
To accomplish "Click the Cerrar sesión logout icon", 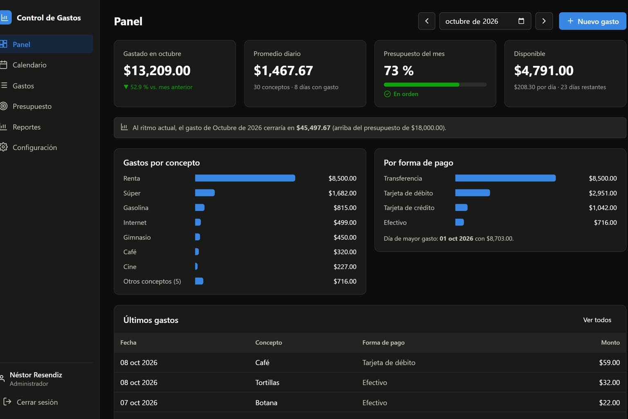I will pos(7,402).
